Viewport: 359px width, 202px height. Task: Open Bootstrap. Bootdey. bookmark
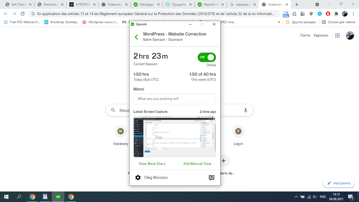pyautogui.click(x=61, y=22)
